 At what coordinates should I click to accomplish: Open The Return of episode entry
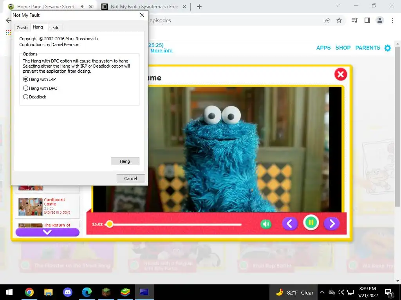click(x=47, y=225)
